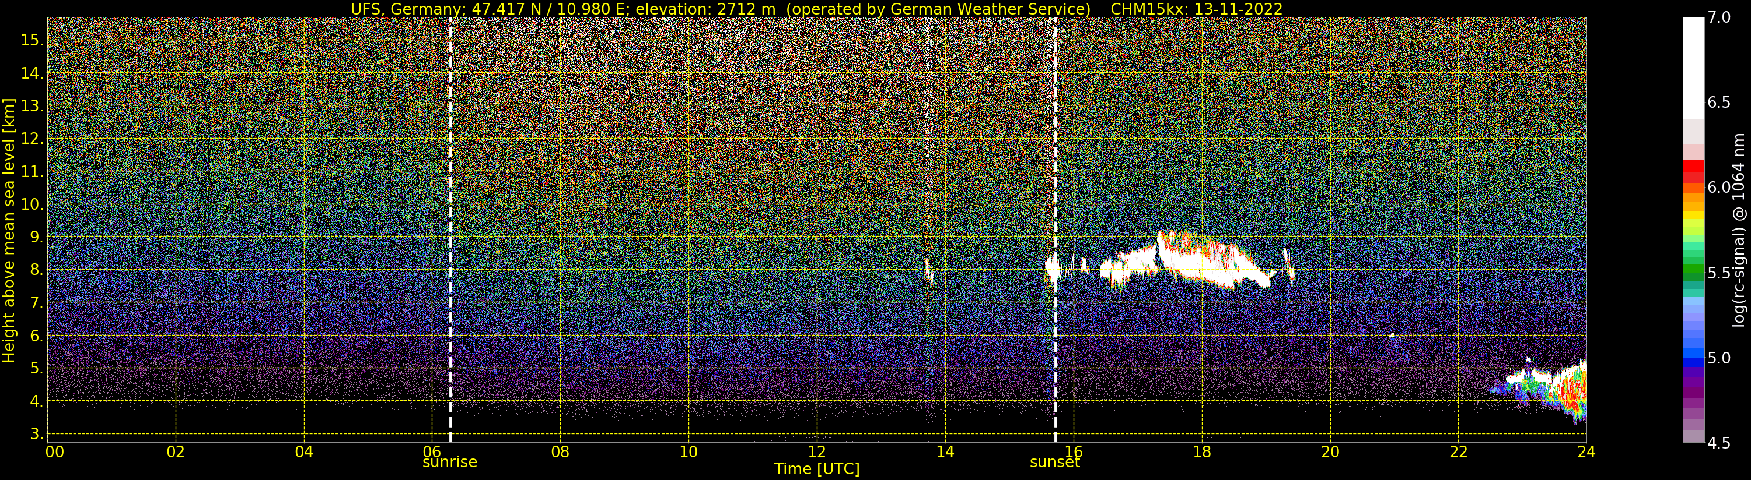Click the "3." height axis tick label
This screenshot has height=480, width=1751.
tap(36, 434)
